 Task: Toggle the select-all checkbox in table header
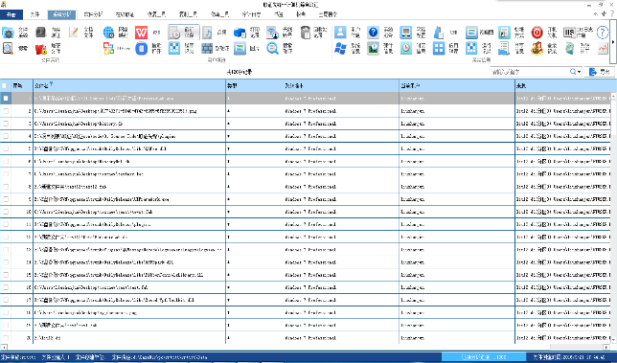pos(4,85)
